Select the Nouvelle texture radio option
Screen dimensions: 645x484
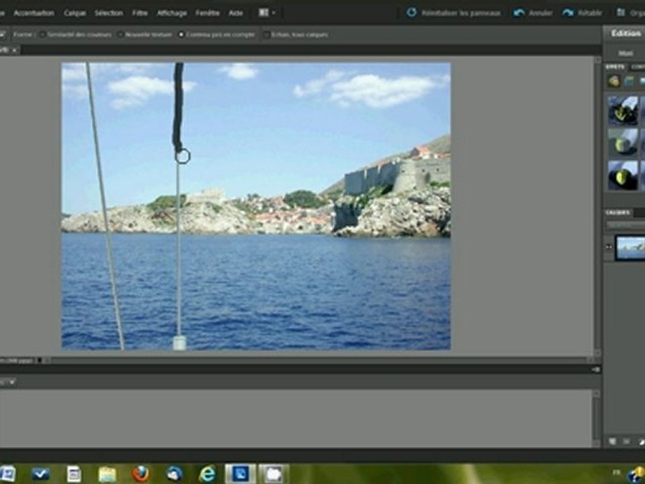click(x=120, y=34)
